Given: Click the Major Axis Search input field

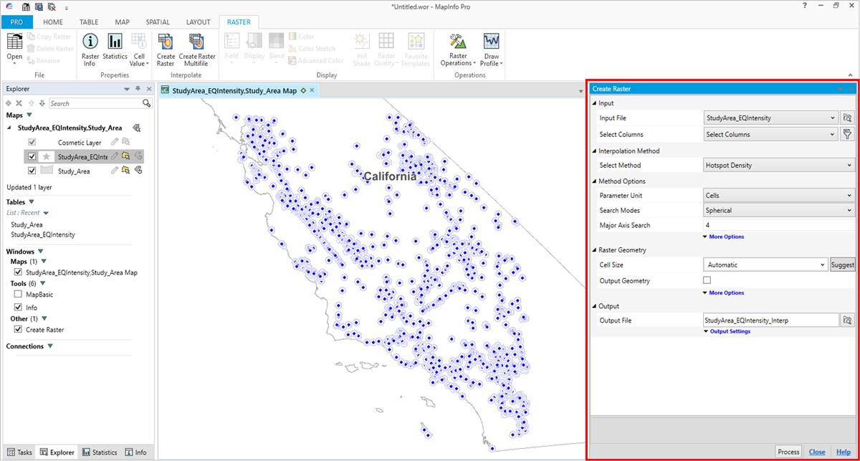Looking at the screenshot, I should [x=779, y=226].
